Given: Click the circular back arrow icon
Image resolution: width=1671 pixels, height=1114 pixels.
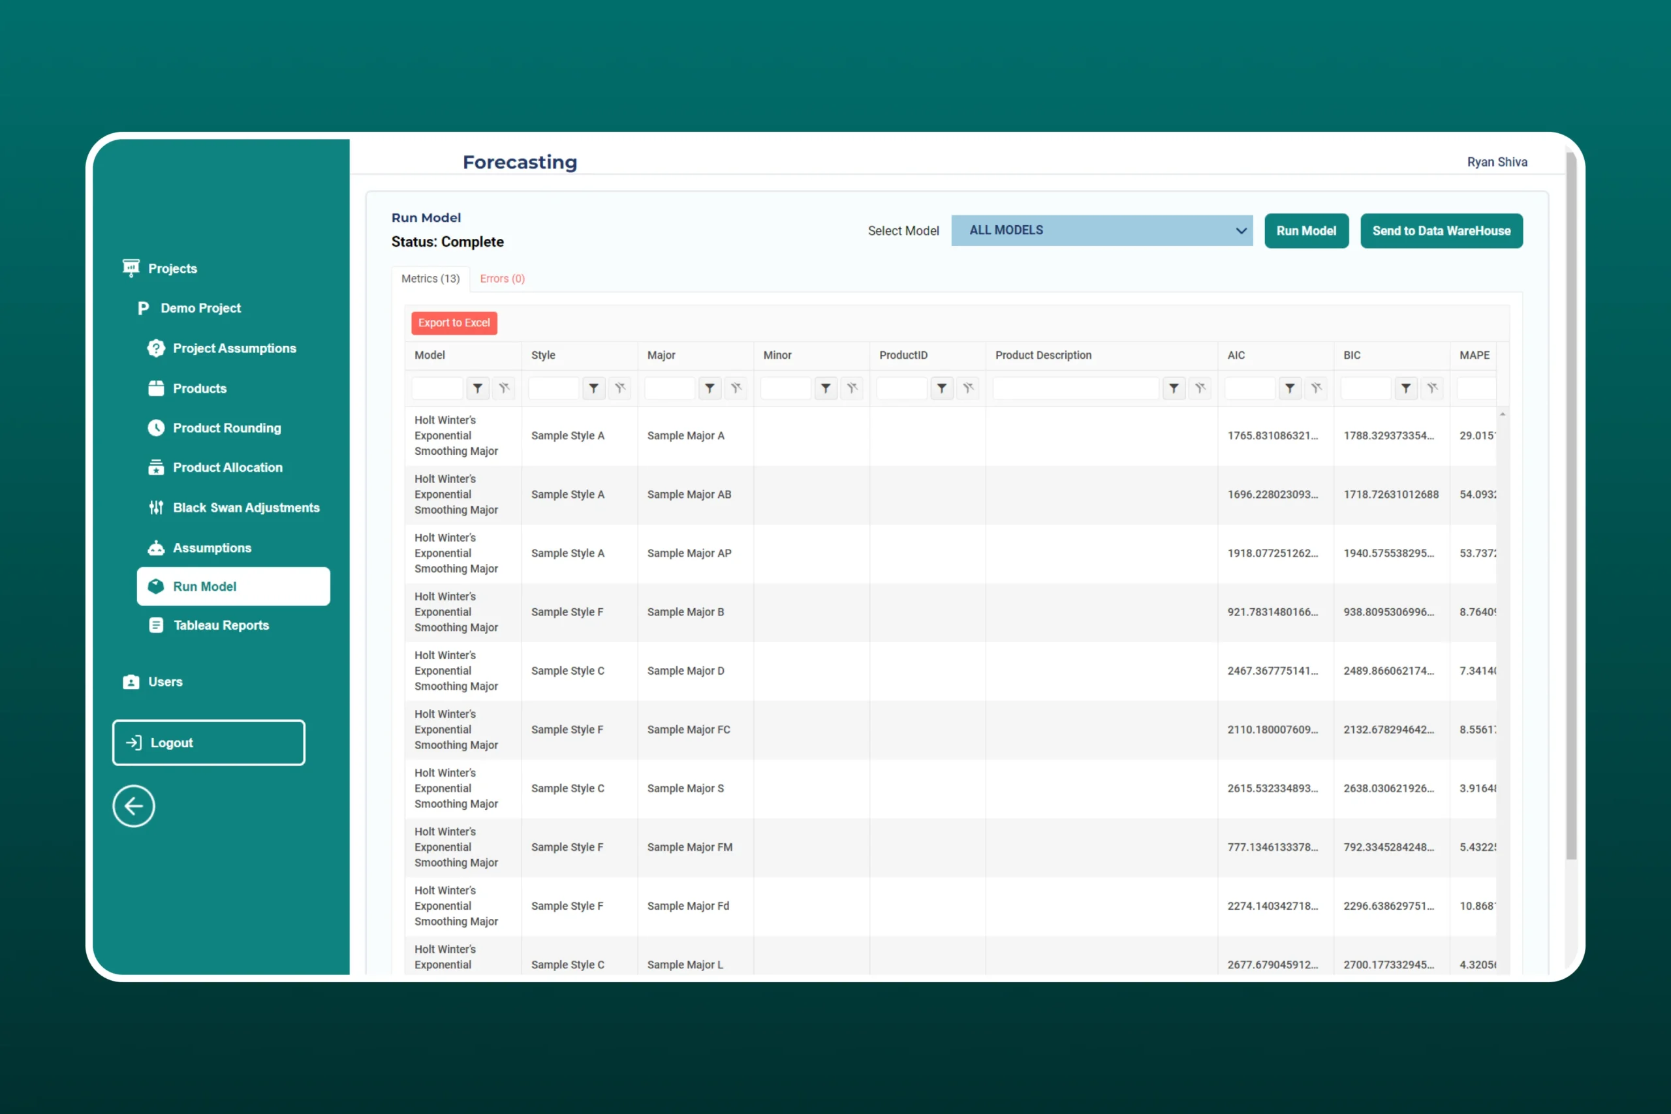Looking at the screenshot, I should [x=134, y=806].
